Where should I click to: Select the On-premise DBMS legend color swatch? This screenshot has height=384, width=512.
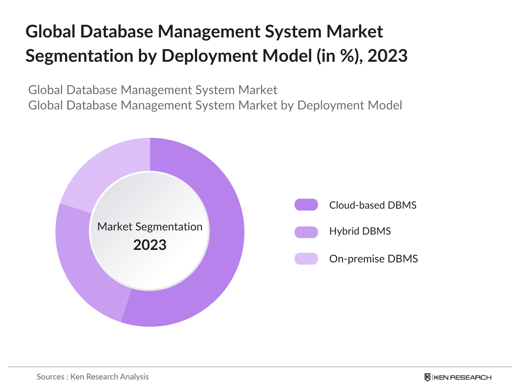pos(306,259)
